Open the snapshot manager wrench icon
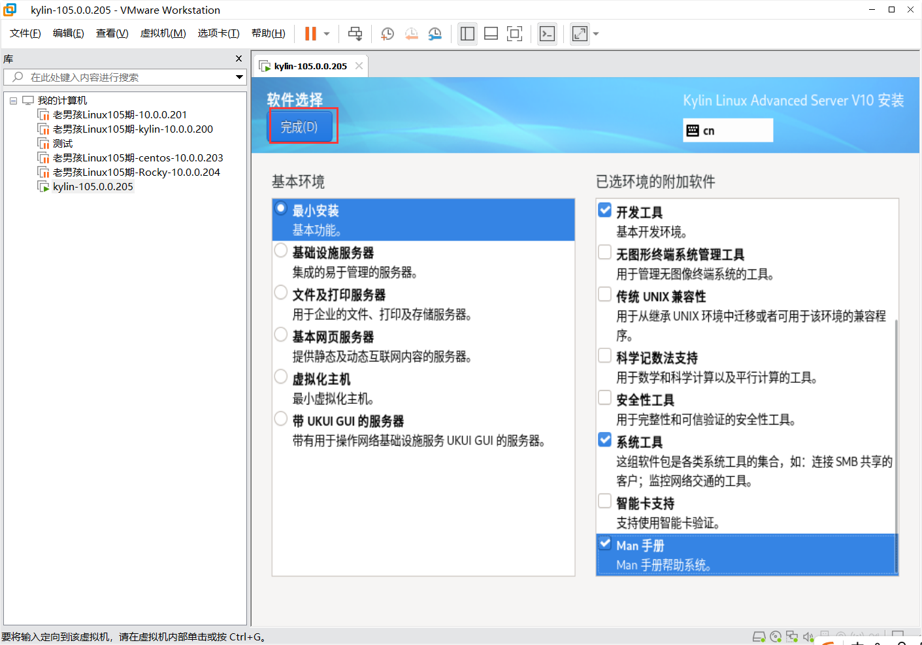The height and width of the screenshot is (645, 922). coord(435,33)
